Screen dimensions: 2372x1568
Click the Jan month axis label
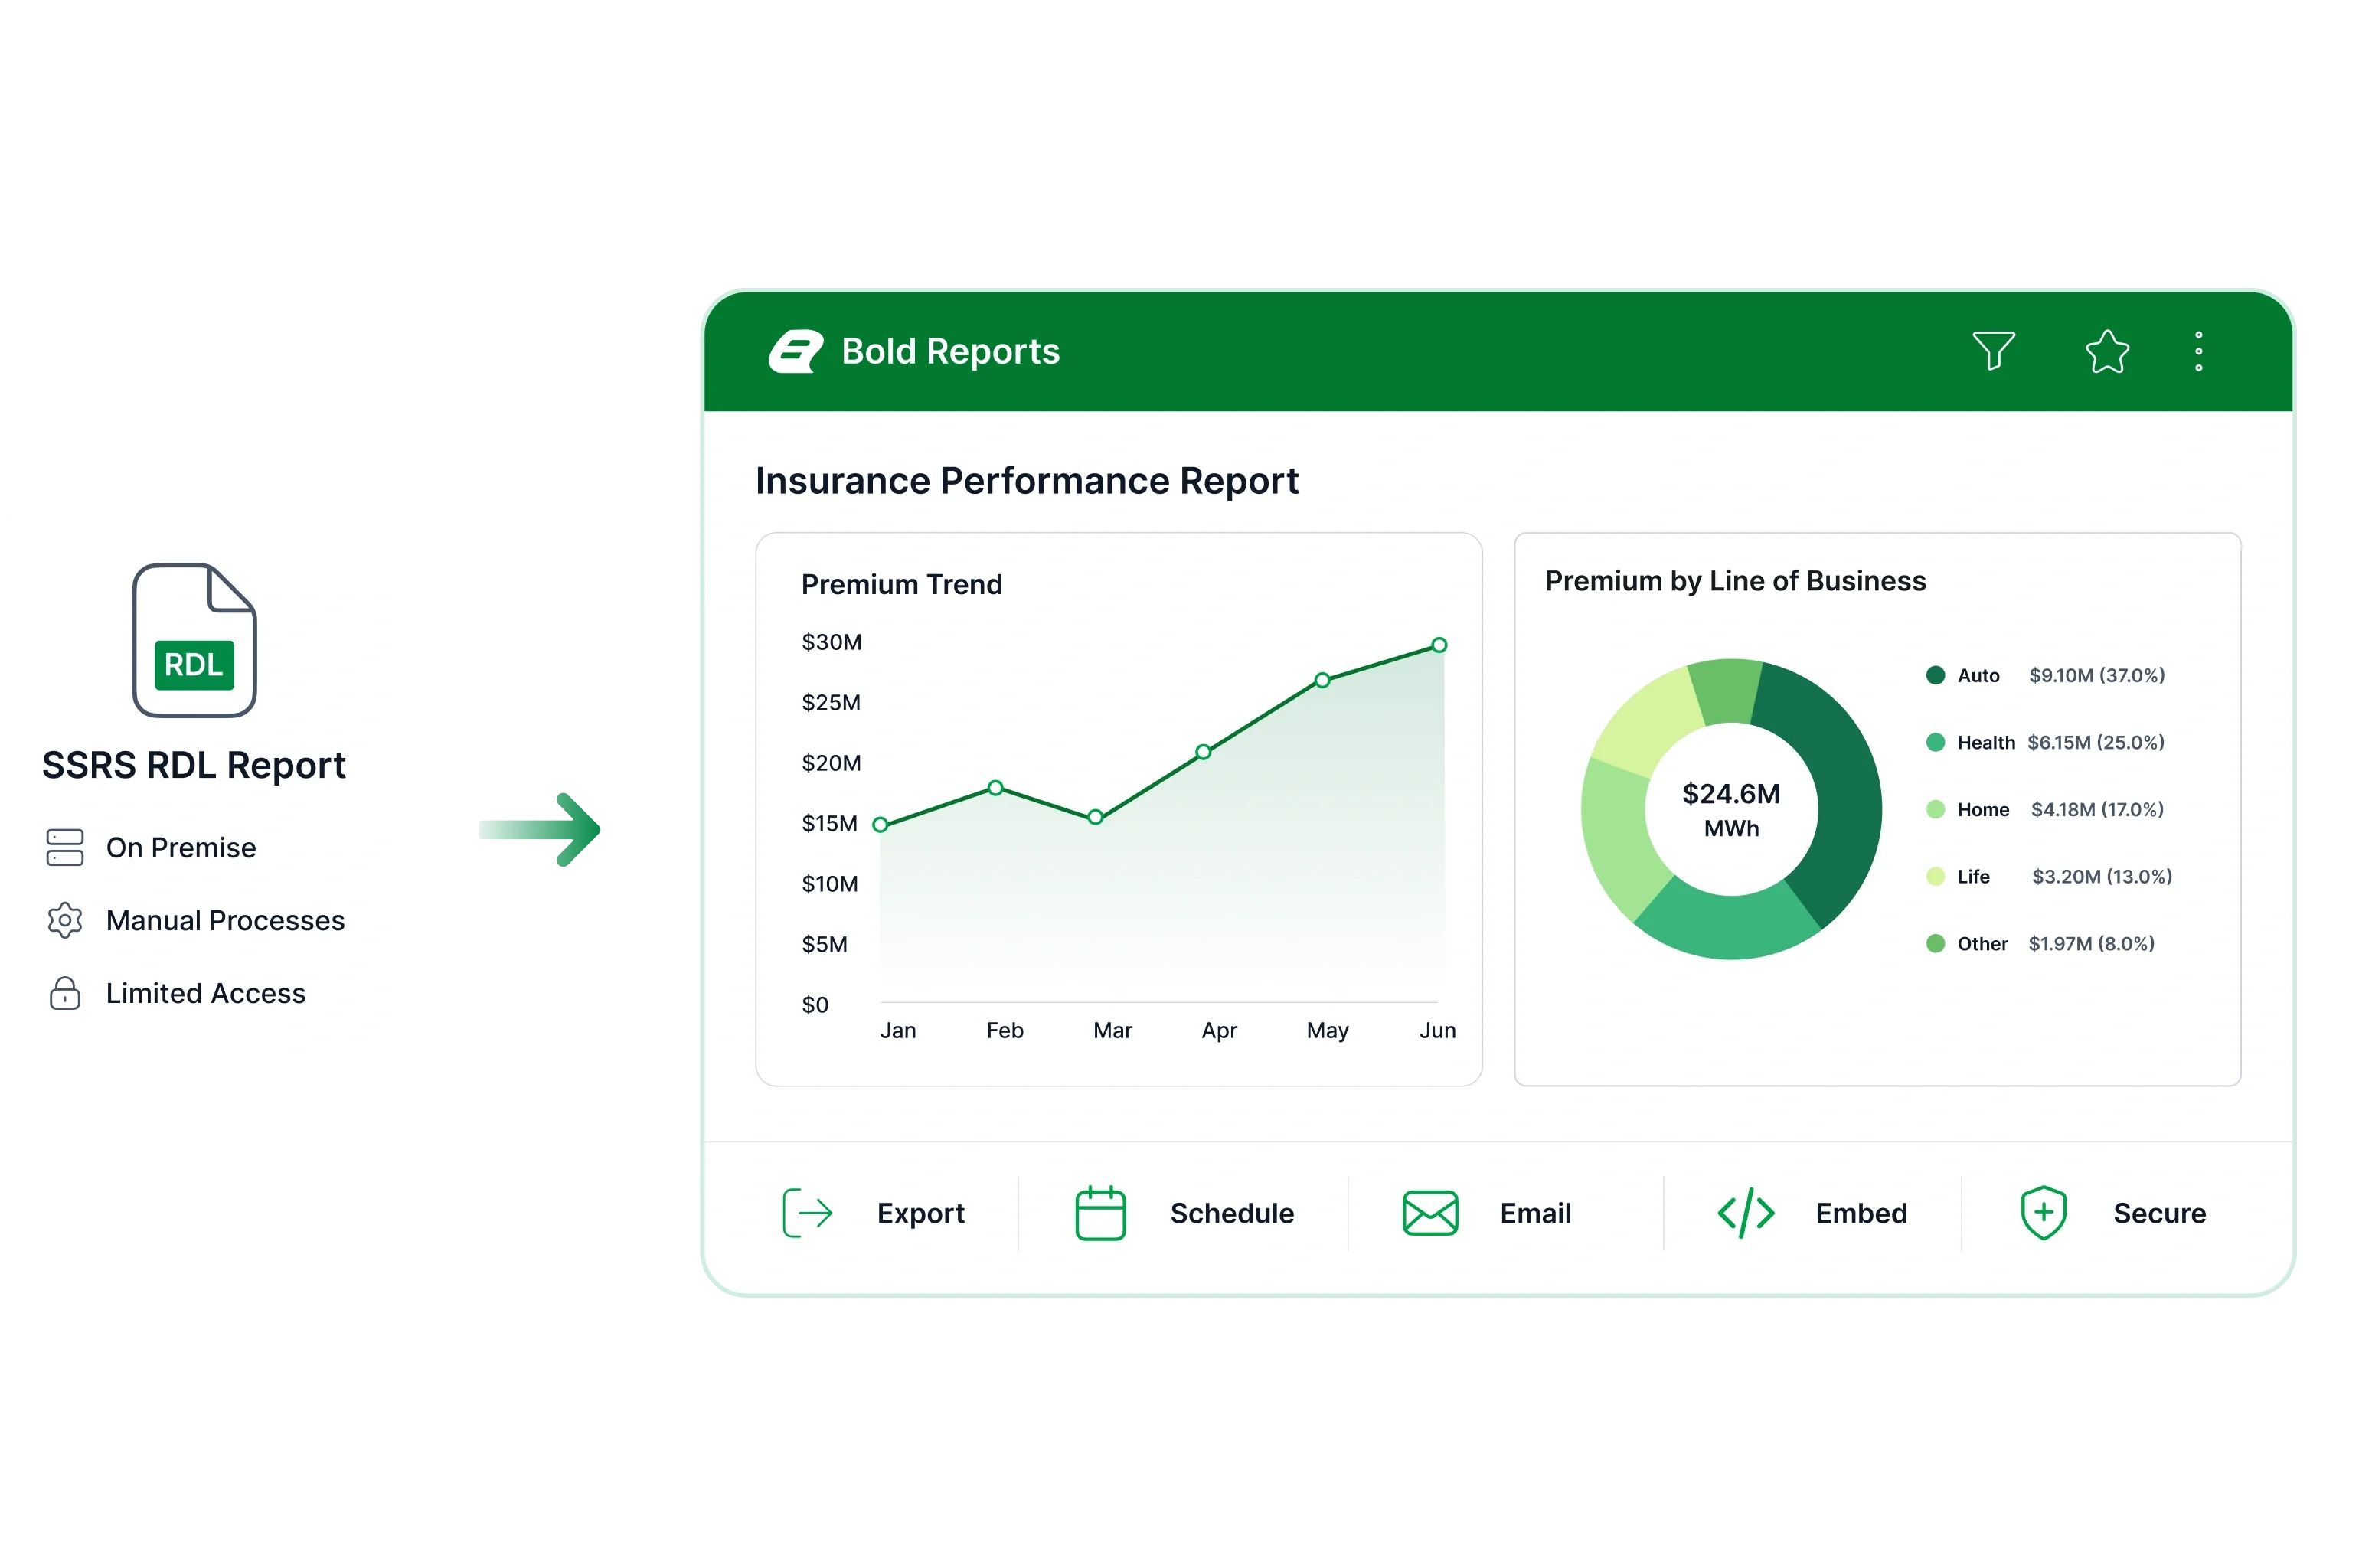898,1030
